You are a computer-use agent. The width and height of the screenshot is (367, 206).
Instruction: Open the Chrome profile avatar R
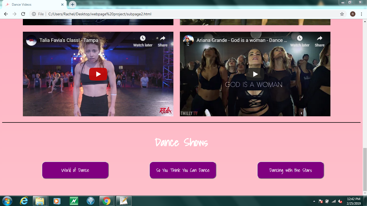[353, 14]
